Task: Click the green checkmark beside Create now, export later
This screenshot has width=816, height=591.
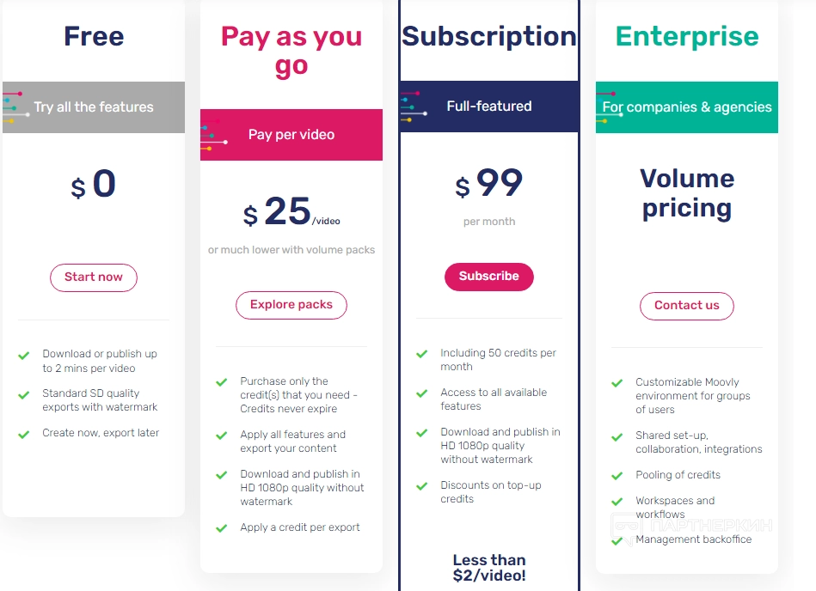Action: (24, 434)
